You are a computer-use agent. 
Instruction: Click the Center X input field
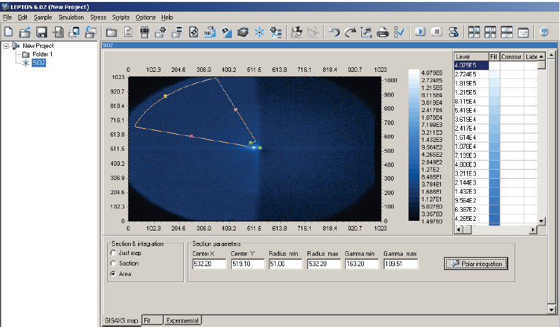coord(209,264)
